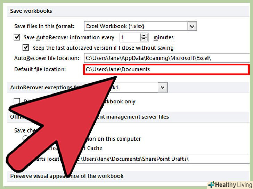Click the 'Save files in this format:' label

click(44, 26)
